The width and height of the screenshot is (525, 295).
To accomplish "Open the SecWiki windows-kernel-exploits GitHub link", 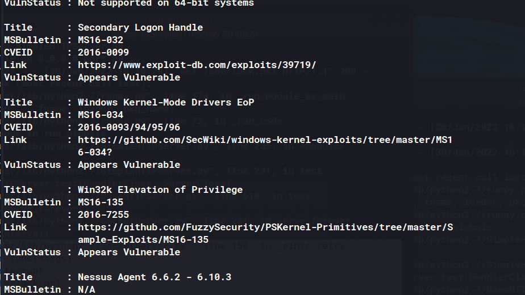I will (265, 140).
